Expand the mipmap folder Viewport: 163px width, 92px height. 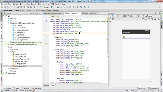[x=8, y=68]
